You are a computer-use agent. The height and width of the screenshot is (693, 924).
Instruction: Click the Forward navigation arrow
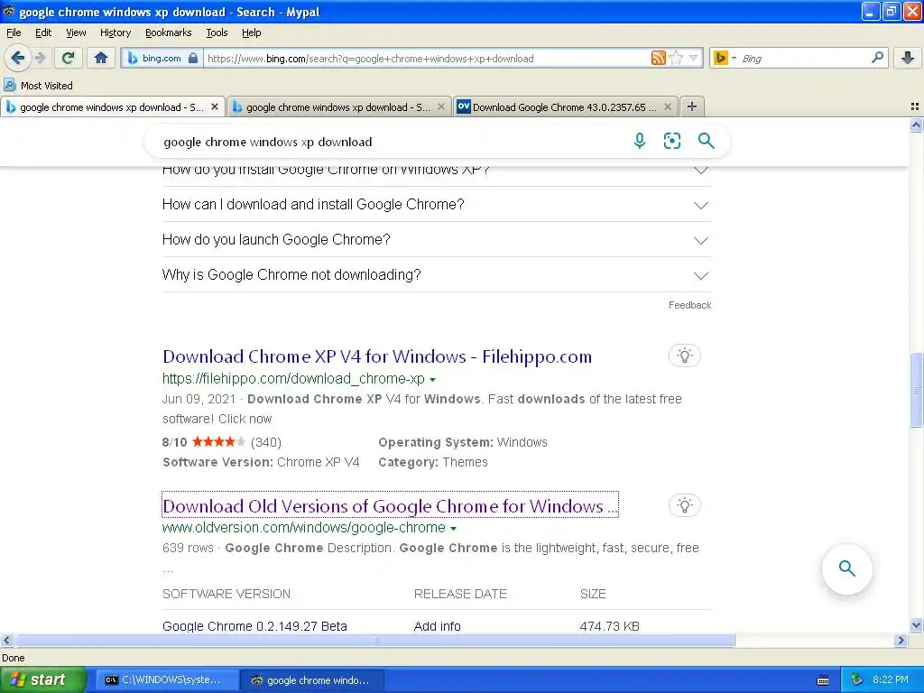(40, 58)
